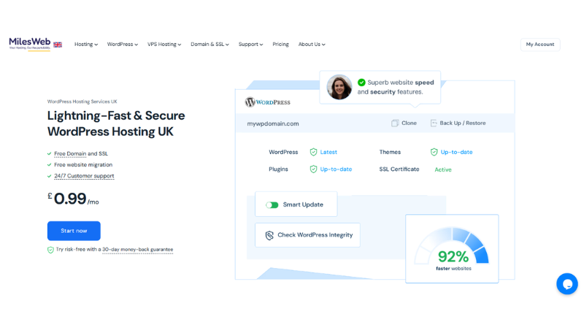The height and width of the screenshot is (325, 584).
Task: Click the SSL Certificate Active status
Action: tap(443, 169)
